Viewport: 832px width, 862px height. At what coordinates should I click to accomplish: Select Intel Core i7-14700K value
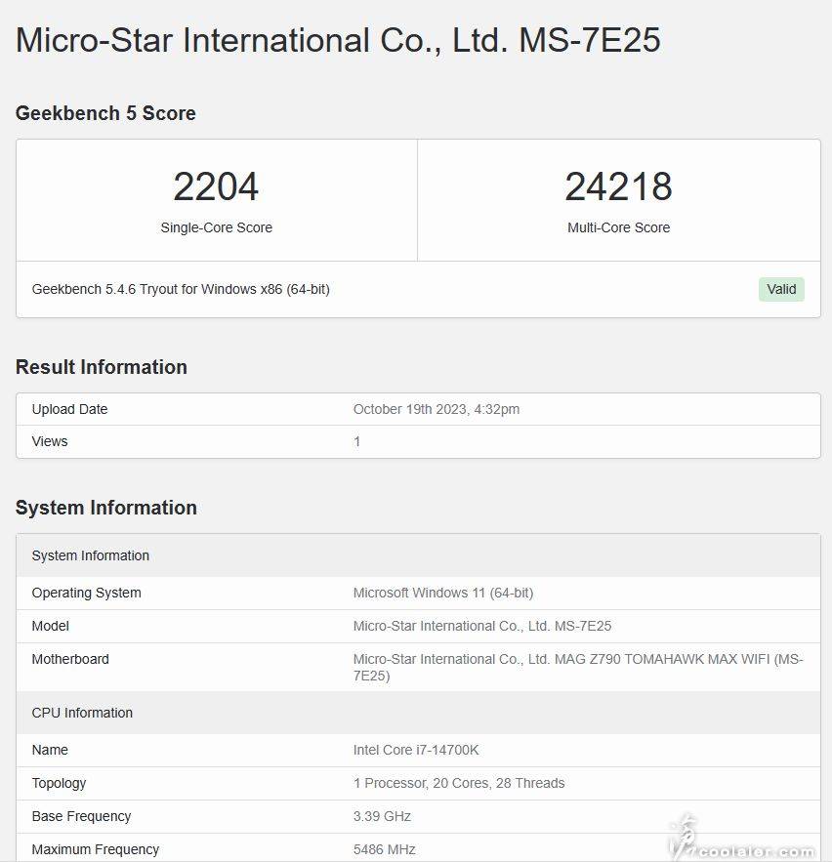(x=416, y=750)
